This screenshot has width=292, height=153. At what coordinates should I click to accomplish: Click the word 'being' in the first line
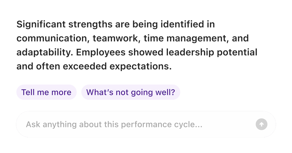(145, 24)
